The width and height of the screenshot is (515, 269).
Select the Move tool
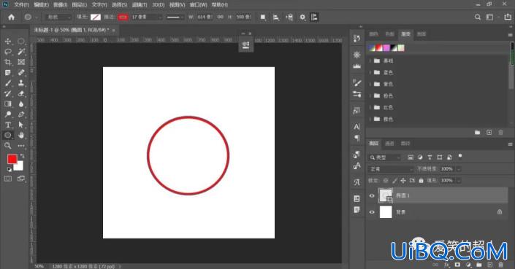pyautogui.click(x=8, y=42)
